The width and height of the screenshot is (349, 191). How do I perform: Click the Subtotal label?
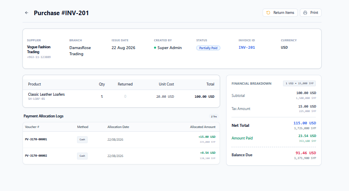[x=238, y=96]
